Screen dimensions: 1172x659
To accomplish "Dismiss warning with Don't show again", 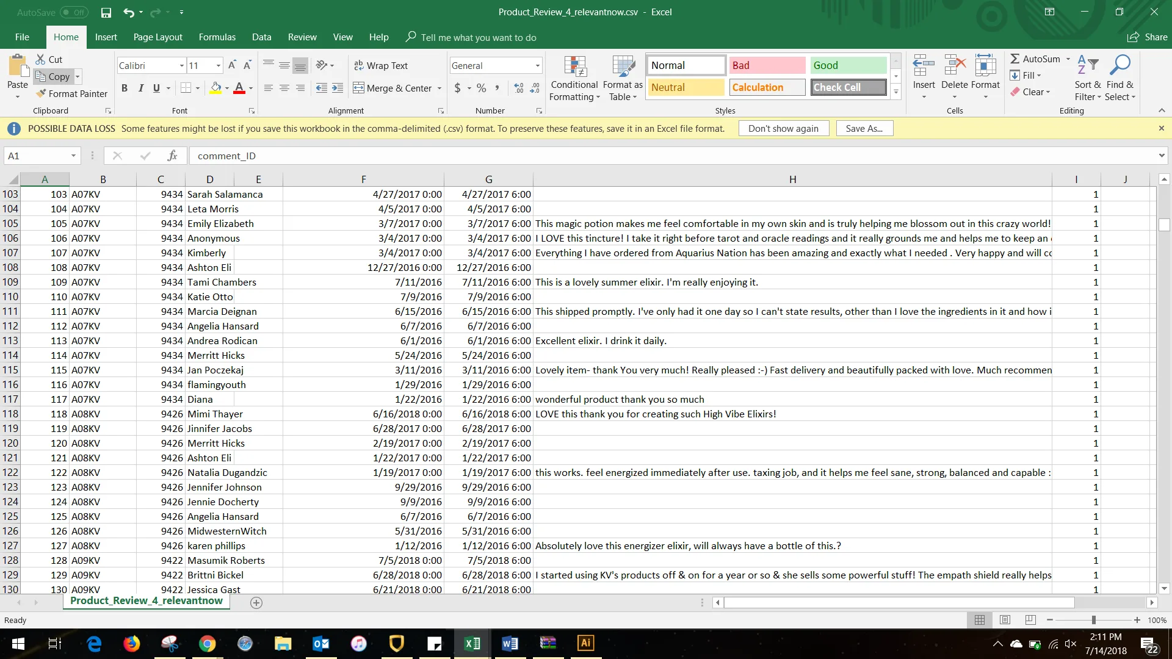I will tap(783, 128).
